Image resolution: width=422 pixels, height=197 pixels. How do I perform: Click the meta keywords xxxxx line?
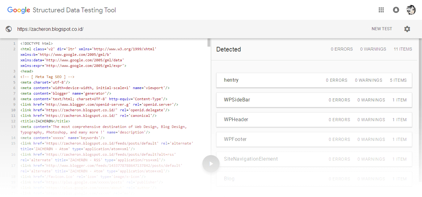point(63,138)
